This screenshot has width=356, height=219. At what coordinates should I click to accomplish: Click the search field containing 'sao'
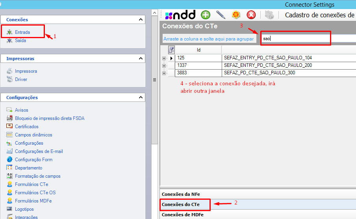[295, 39]
